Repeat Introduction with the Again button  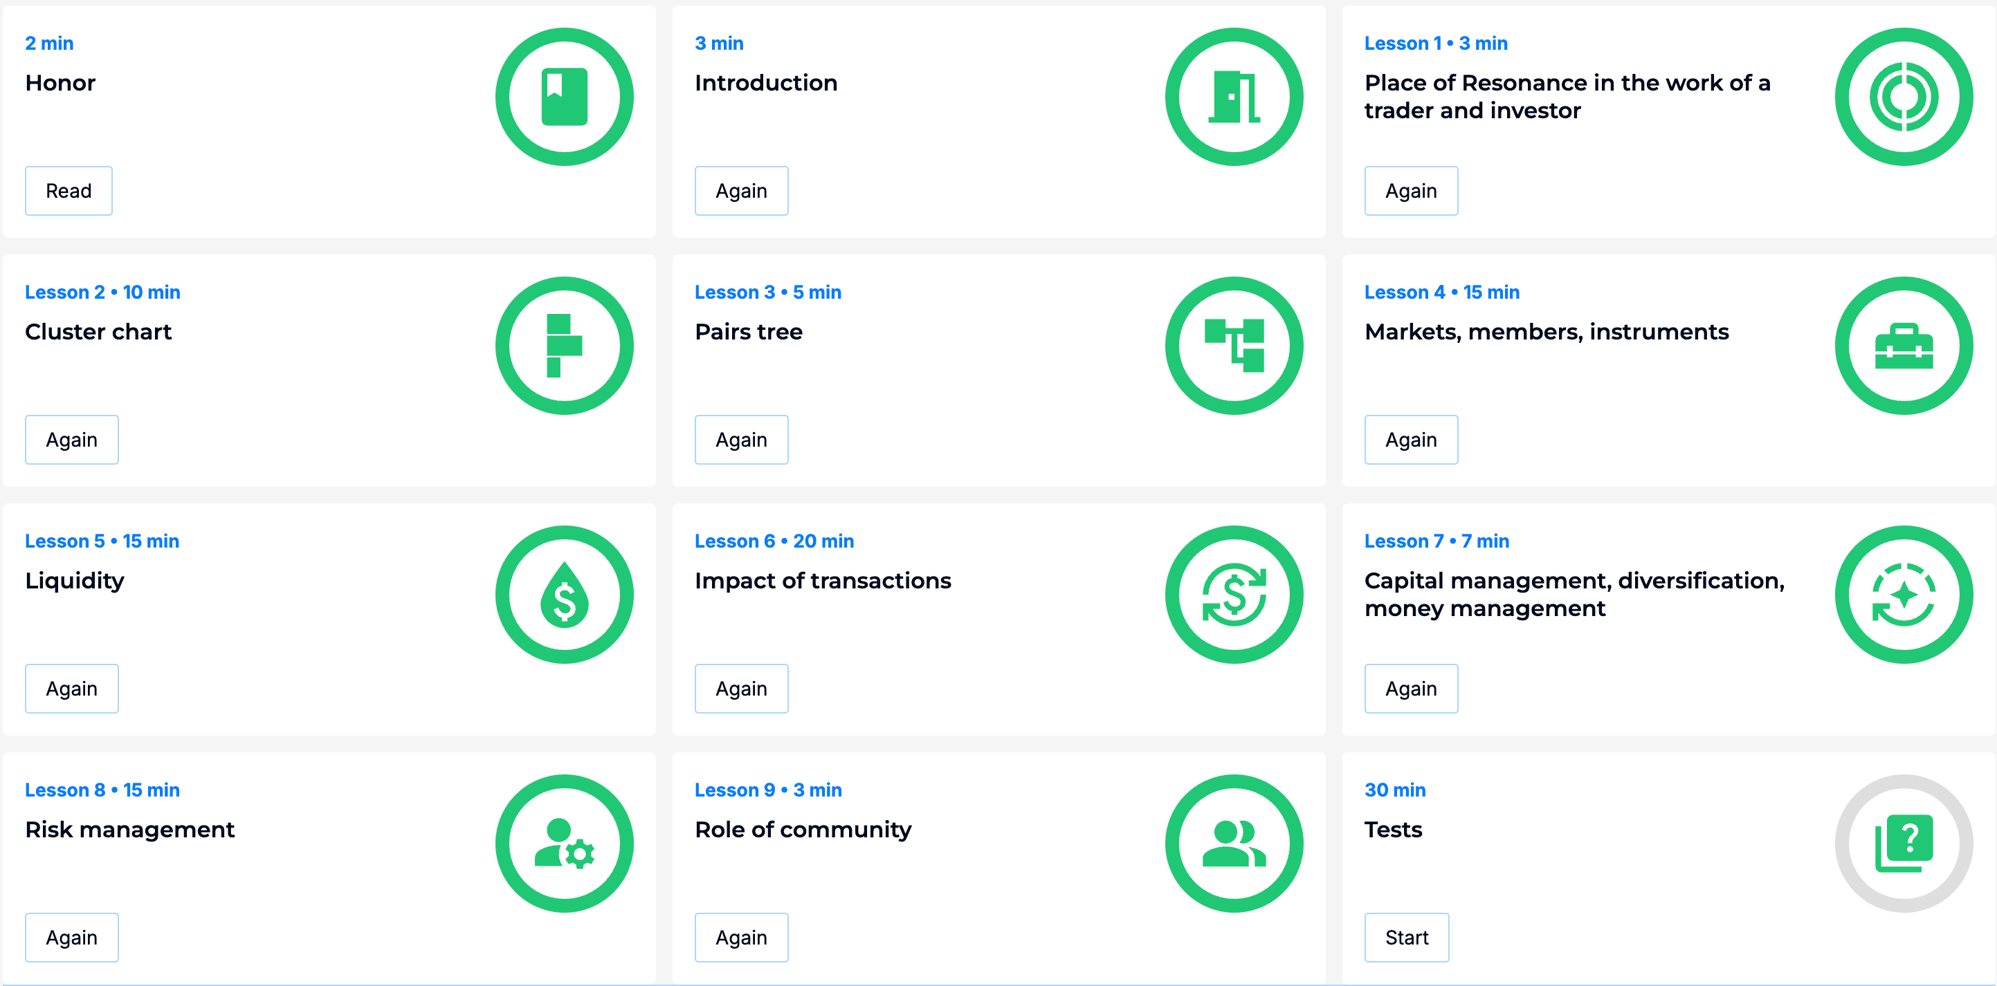[741, 191]
